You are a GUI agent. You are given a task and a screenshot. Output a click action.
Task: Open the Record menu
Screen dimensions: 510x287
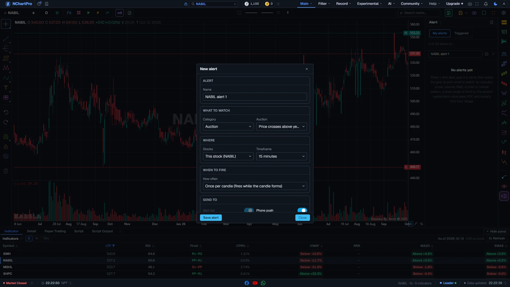(x=343, y=4)
